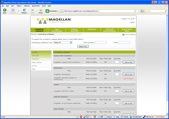Click the checkout link
Image resolution: width=169 pixels, height=119 pixels.
tap(35, 59)
